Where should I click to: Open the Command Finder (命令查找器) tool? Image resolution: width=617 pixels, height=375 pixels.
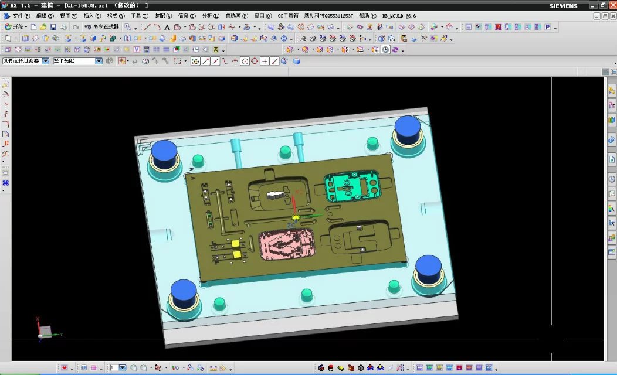[101, 27]
